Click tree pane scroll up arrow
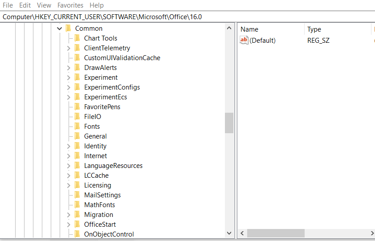This screenshot has width=375, height=241. 229,28
